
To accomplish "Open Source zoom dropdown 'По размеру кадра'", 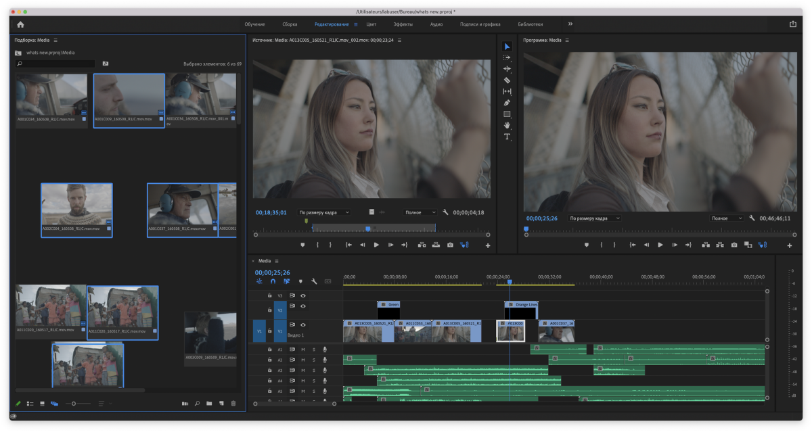I will (x=324, y=212).
